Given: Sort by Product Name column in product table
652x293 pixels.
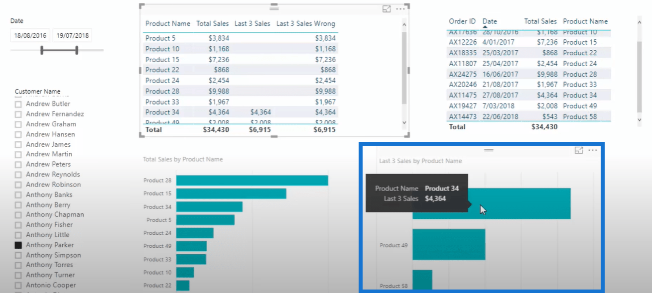Looking at the screenshot, I should (x=168, y=23).
